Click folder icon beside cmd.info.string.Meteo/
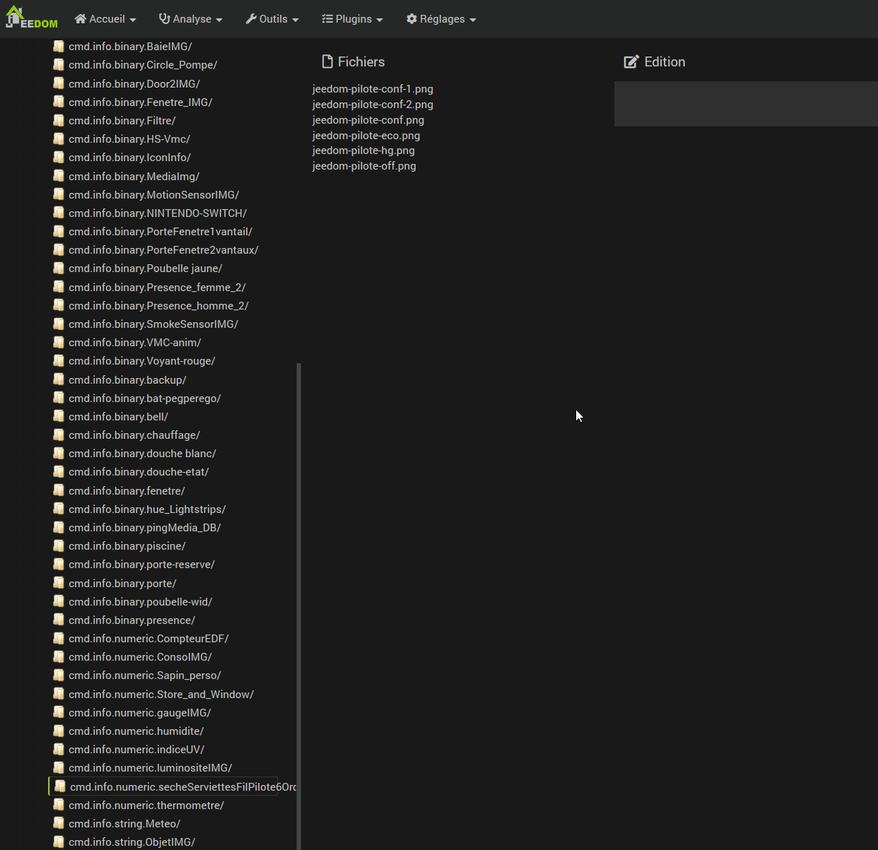878x850 pixels. (x=59, y=823)
